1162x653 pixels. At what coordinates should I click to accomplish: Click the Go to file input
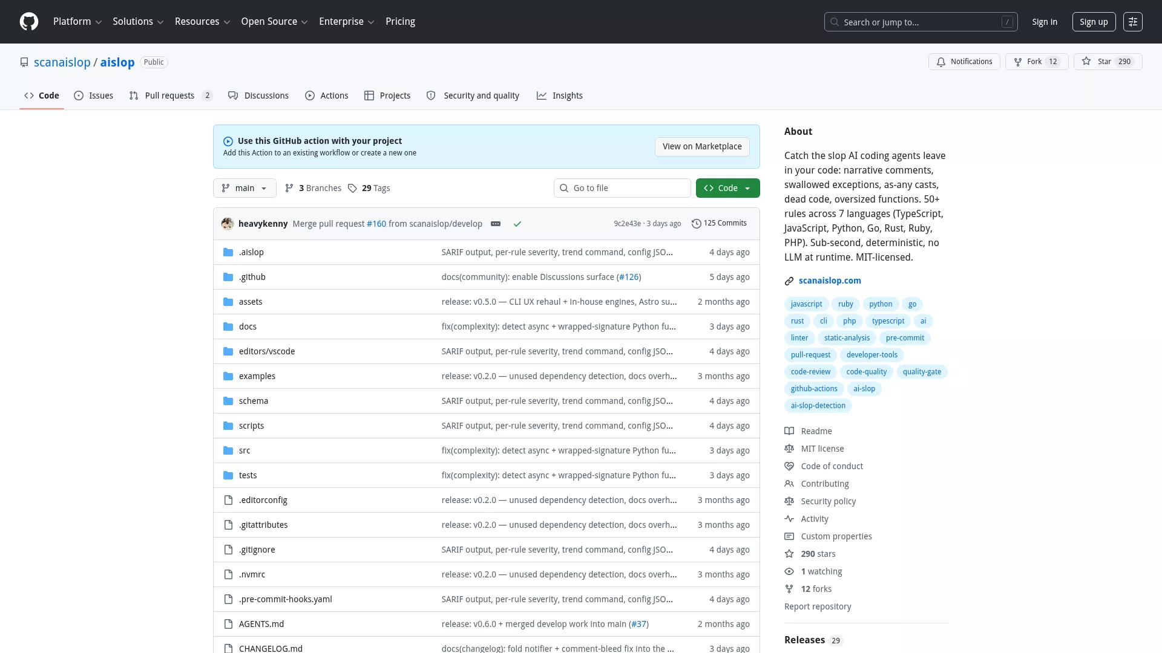click(622, 188)
